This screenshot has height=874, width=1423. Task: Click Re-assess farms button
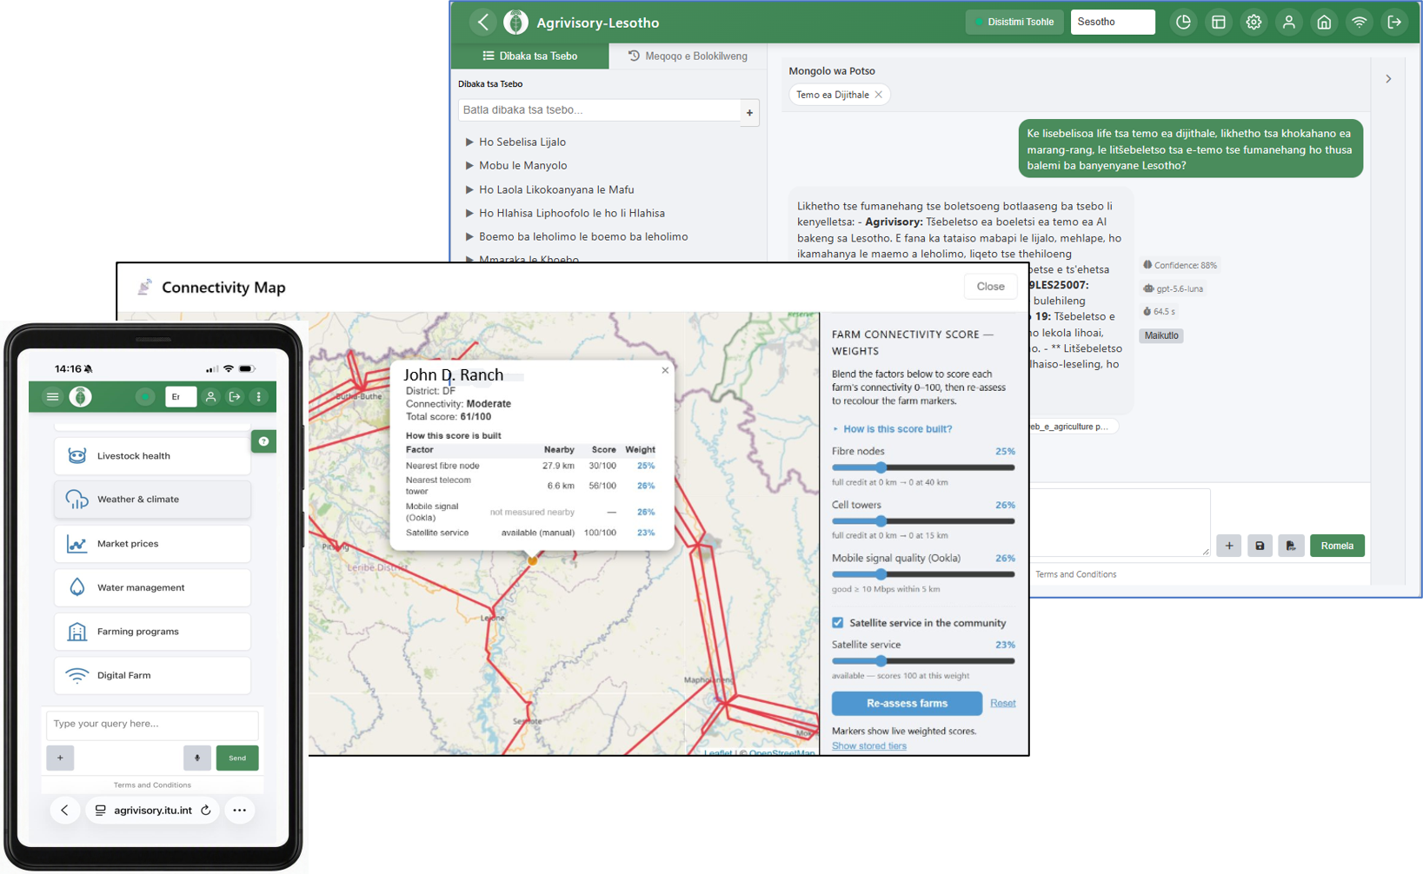907,703
